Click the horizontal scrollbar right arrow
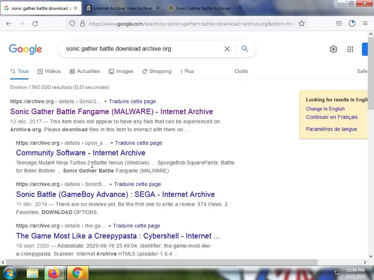 point(365,262)
